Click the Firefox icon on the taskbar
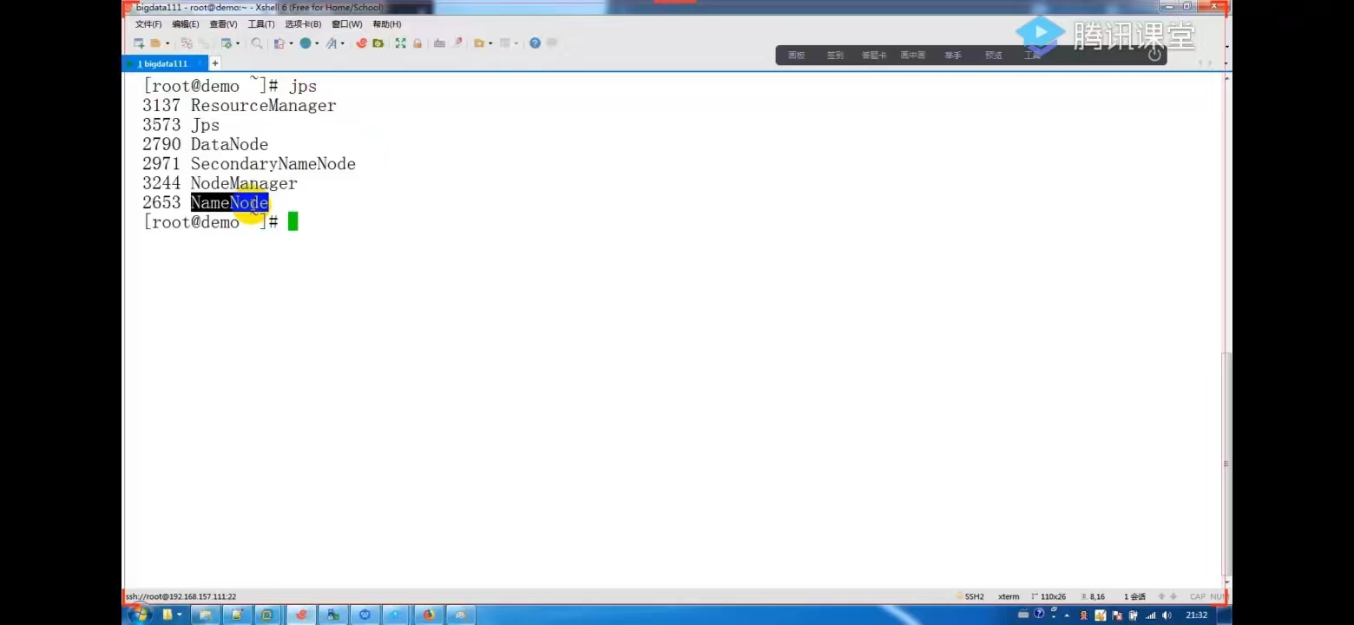Viewport: 1354px width, 625px height. (x=428, y=615)
